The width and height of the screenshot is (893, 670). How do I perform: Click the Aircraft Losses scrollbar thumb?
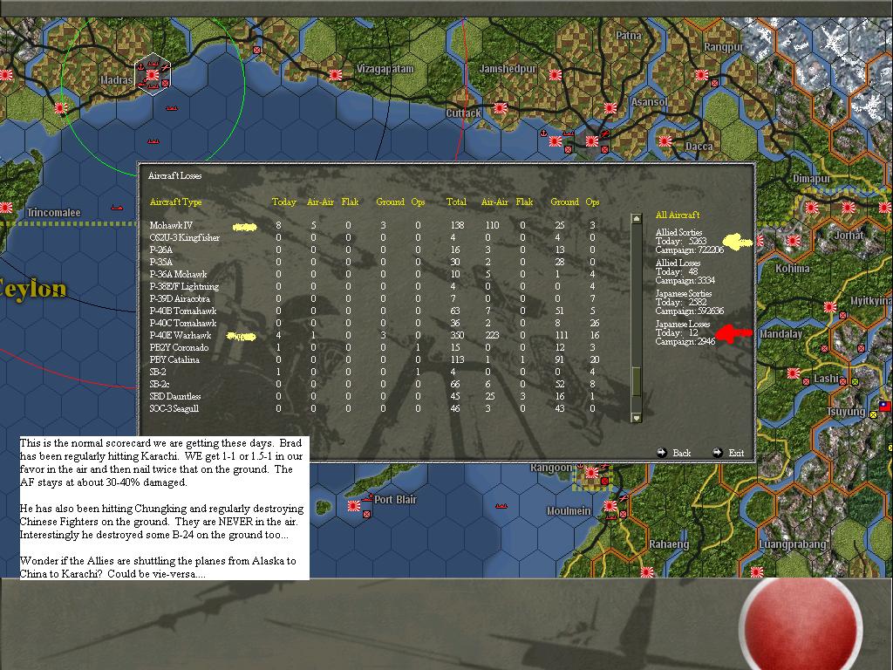pyautogui.click(x=637, y=380)
